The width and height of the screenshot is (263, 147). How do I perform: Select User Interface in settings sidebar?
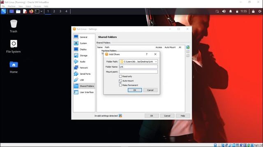click(x=84, y=92)
